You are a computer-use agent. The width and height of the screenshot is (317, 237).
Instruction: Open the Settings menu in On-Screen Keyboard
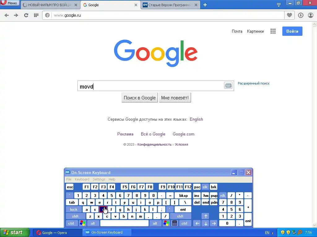99,179
